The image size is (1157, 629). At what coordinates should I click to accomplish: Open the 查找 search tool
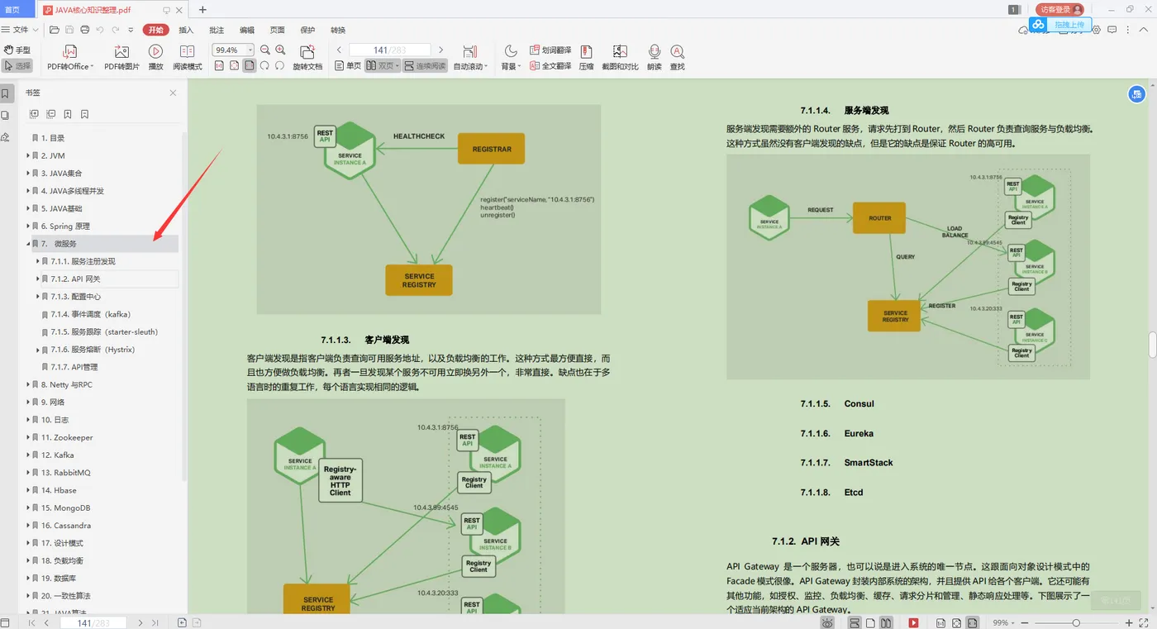tap(678, 57)
